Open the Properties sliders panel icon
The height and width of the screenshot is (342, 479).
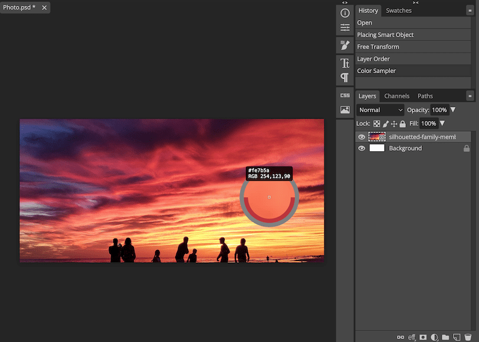[345, 28]
